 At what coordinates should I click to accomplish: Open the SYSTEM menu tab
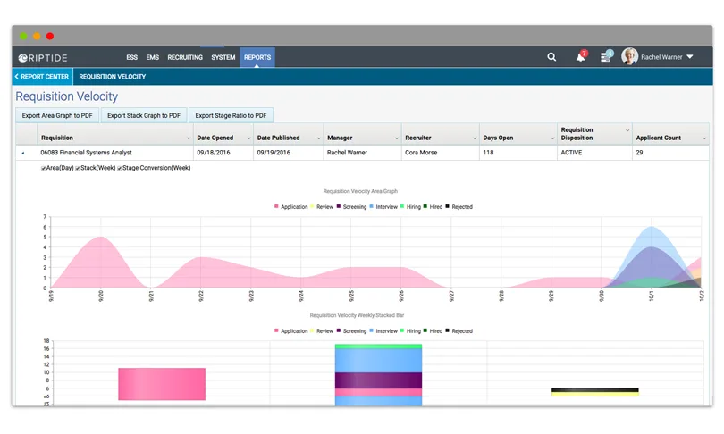(223, 57)
